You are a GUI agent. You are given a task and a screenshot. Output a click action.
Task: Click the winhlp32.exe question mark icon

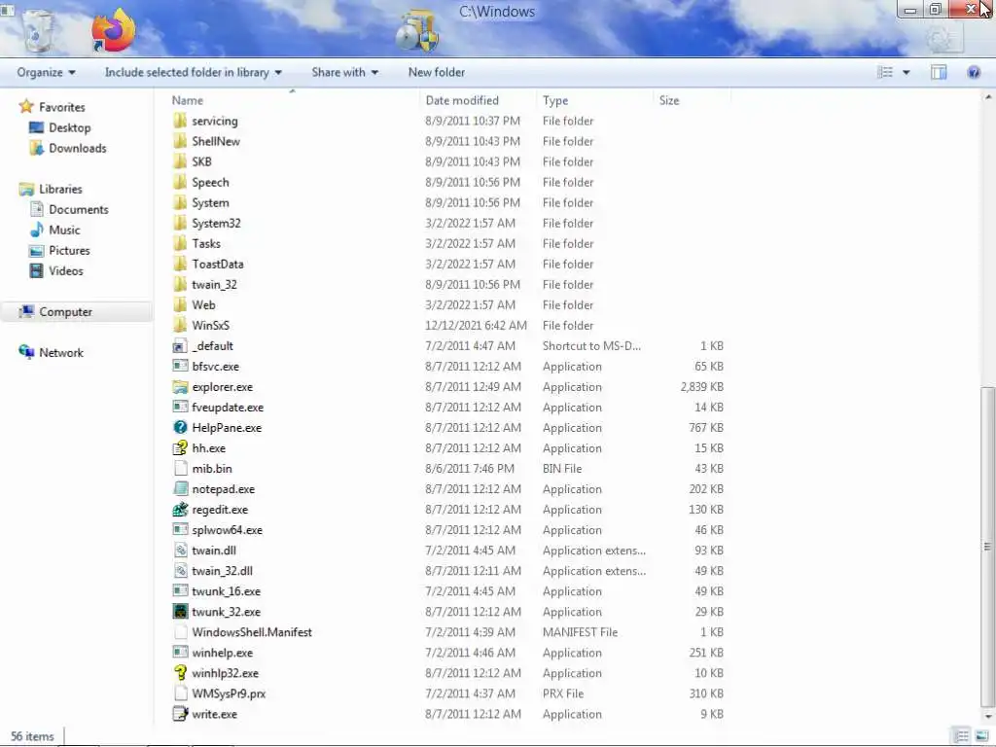(180, 673)
